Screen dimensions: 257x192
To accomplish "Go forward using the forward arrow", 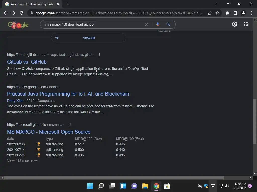I will tap(14, 13).
